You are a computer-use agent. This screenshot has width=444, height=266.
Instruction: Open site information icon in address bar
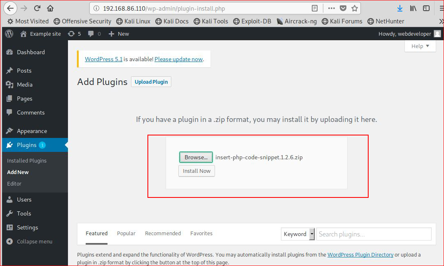(x=96, y=9)
